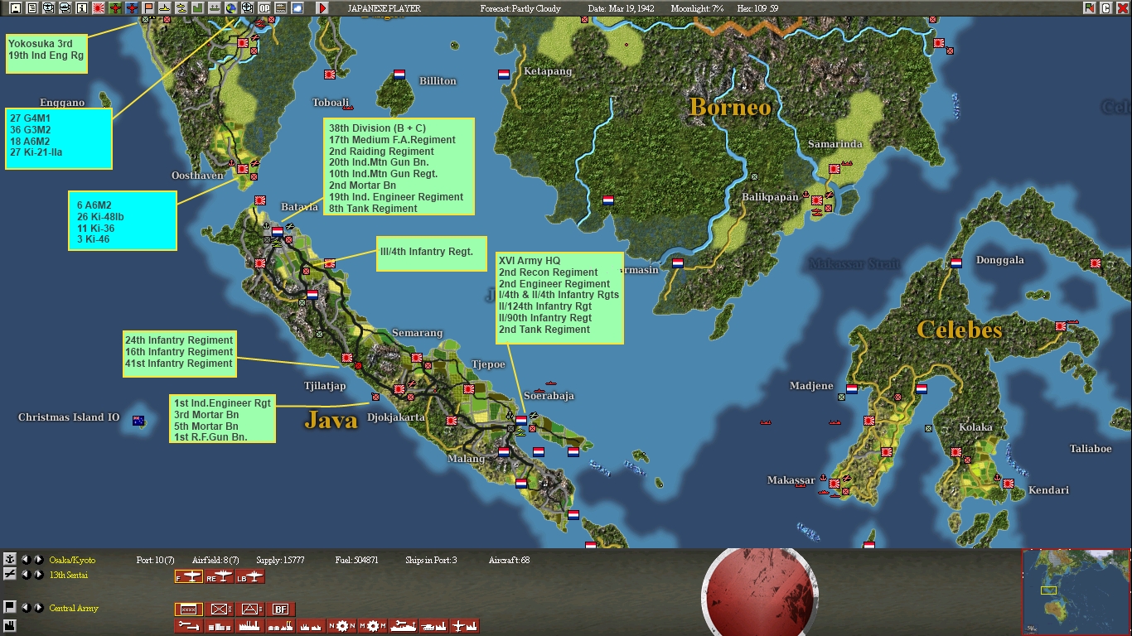Open the Osaka/Kyoto base link
The image size is (1132, 636).
click(x=72, y=561)
